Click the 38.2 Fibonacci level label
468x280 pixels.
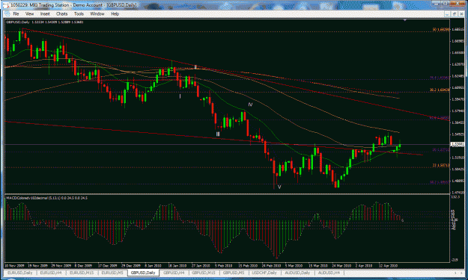[x=440, y=90]
